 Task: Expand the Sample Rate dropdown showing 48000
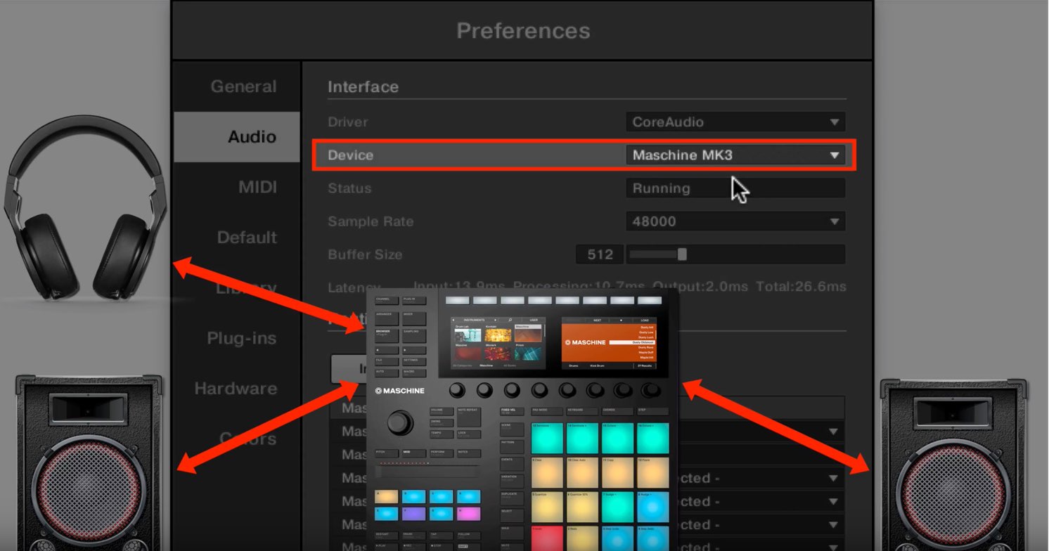point(735,221)
